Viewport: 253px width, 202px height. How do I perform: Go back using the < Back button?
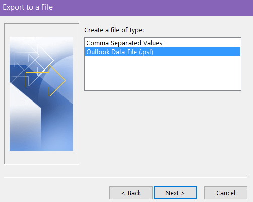(x=131, y=193)
